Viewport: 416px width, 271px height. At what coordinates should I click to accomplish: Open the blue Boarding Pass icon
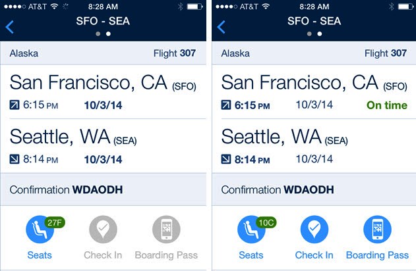coord(377,230)
